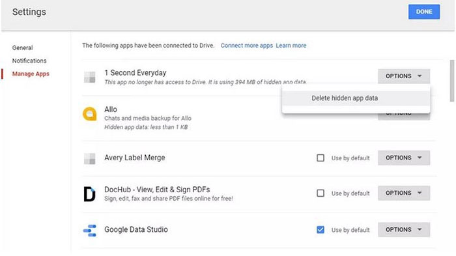Open the Notifications settings tab
This screenshot has height=256, width=456.
pyautogui.click(x=29, y=61)
